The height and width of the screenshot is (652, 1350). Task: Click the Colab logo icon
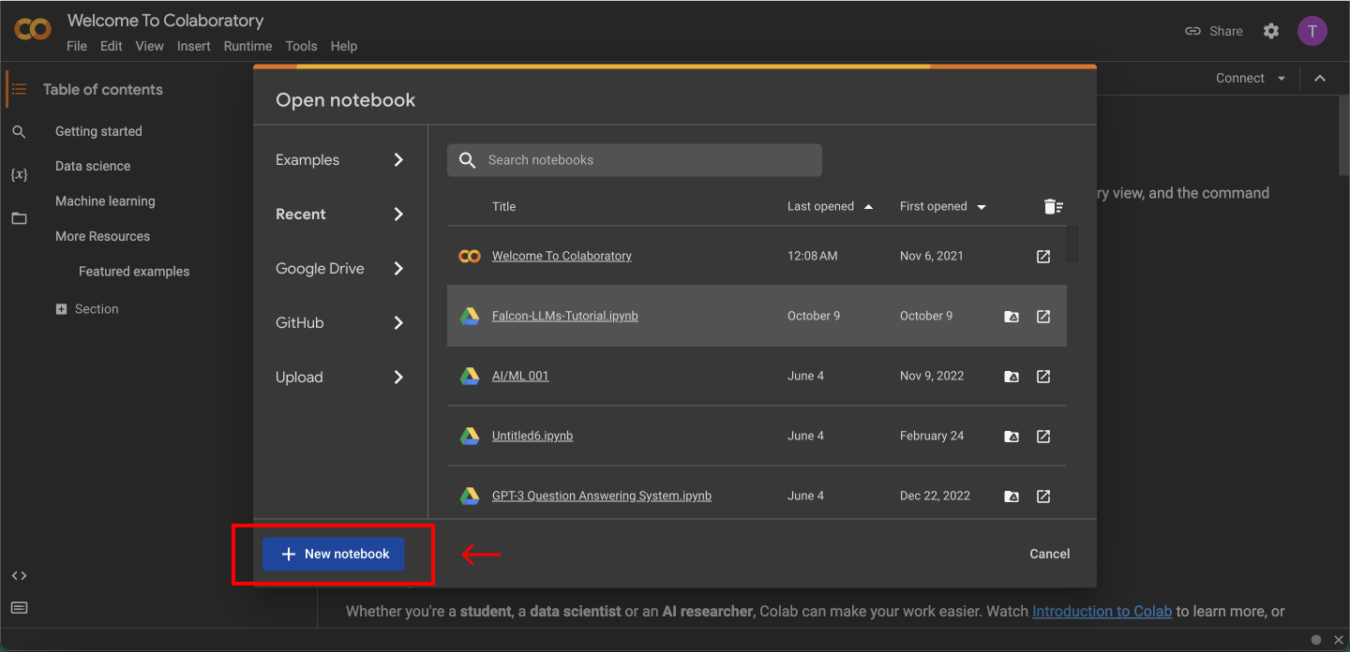[x=33, y=30]
